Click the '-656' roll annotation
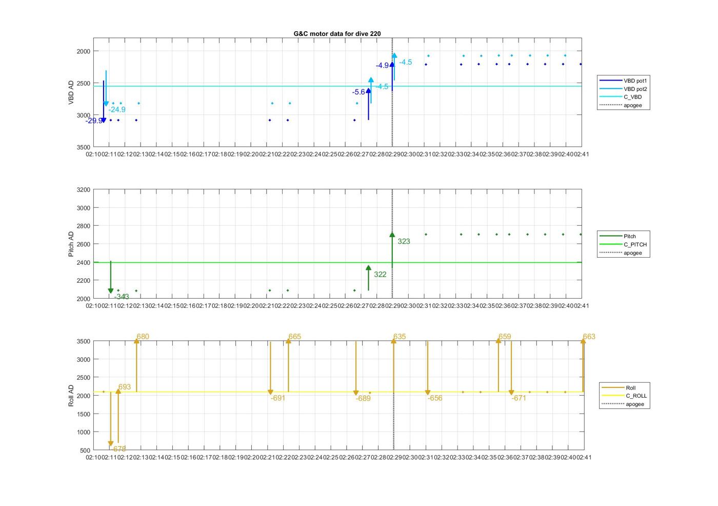 [435, 398]
